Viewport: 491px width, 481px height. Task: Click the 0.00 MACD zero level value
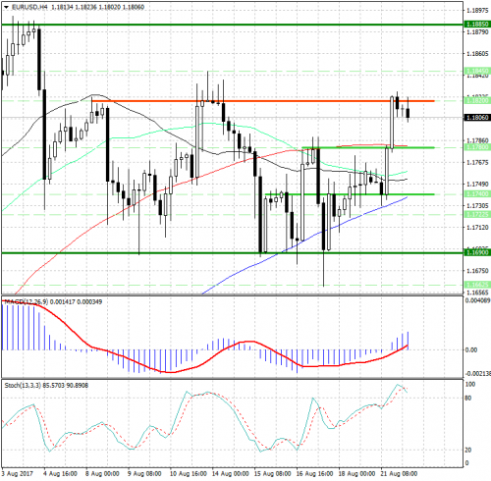pos(471,350)
